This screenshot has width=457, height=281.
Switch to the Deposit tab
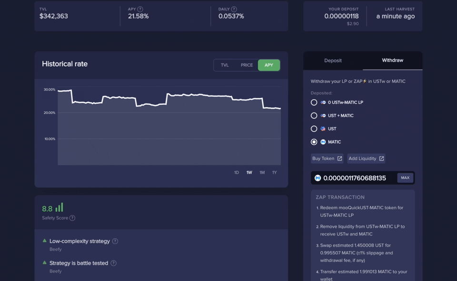pos(333,60)
